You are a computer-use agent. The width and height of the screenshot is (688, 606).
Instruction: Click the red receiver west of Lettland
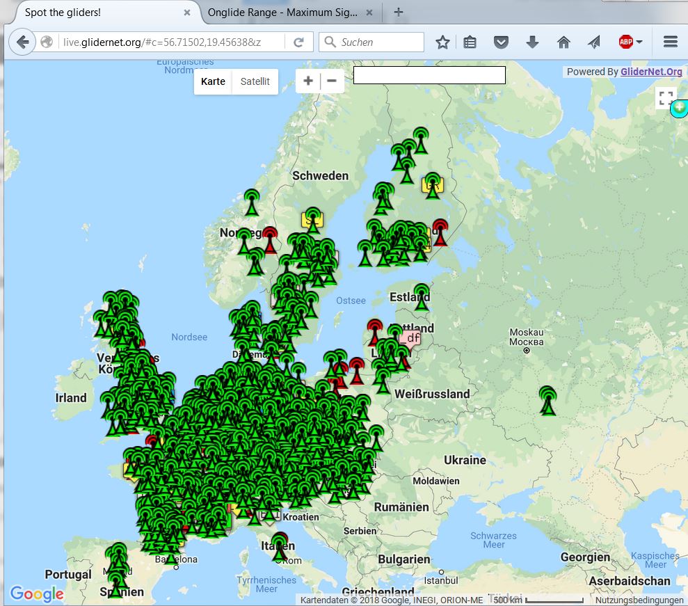click(x=374, y=333)
